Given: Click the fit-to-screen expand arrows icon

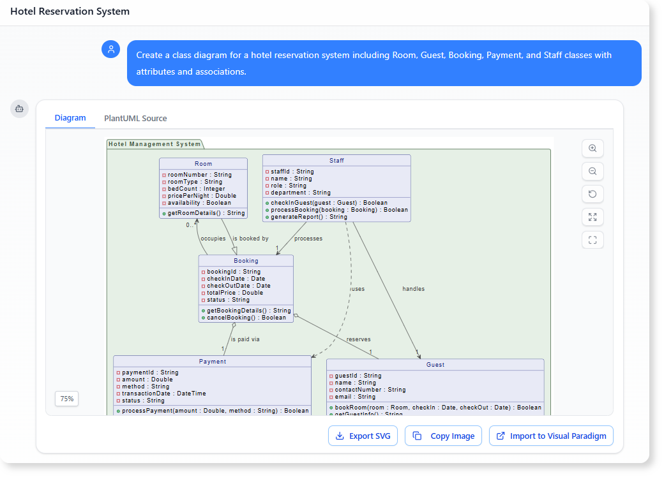Looking at the screenshot, I should [592, 217].
